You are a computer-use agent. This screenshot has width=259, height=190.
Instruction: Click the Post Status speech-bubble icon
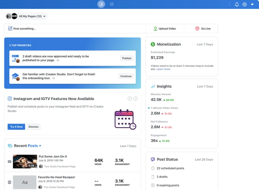153,159
